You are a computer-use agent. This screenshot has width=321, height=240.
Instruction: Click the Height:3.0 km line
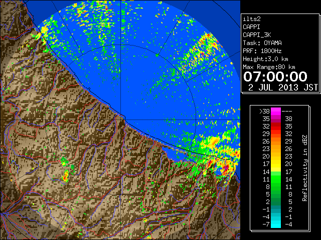point(265,59)
